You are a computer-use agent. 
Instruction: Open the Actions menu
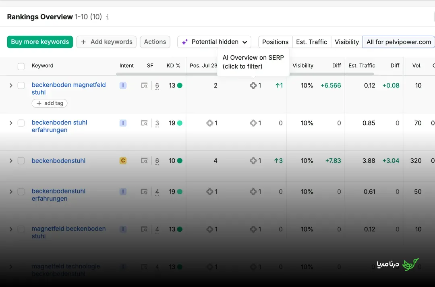[155, 42]
